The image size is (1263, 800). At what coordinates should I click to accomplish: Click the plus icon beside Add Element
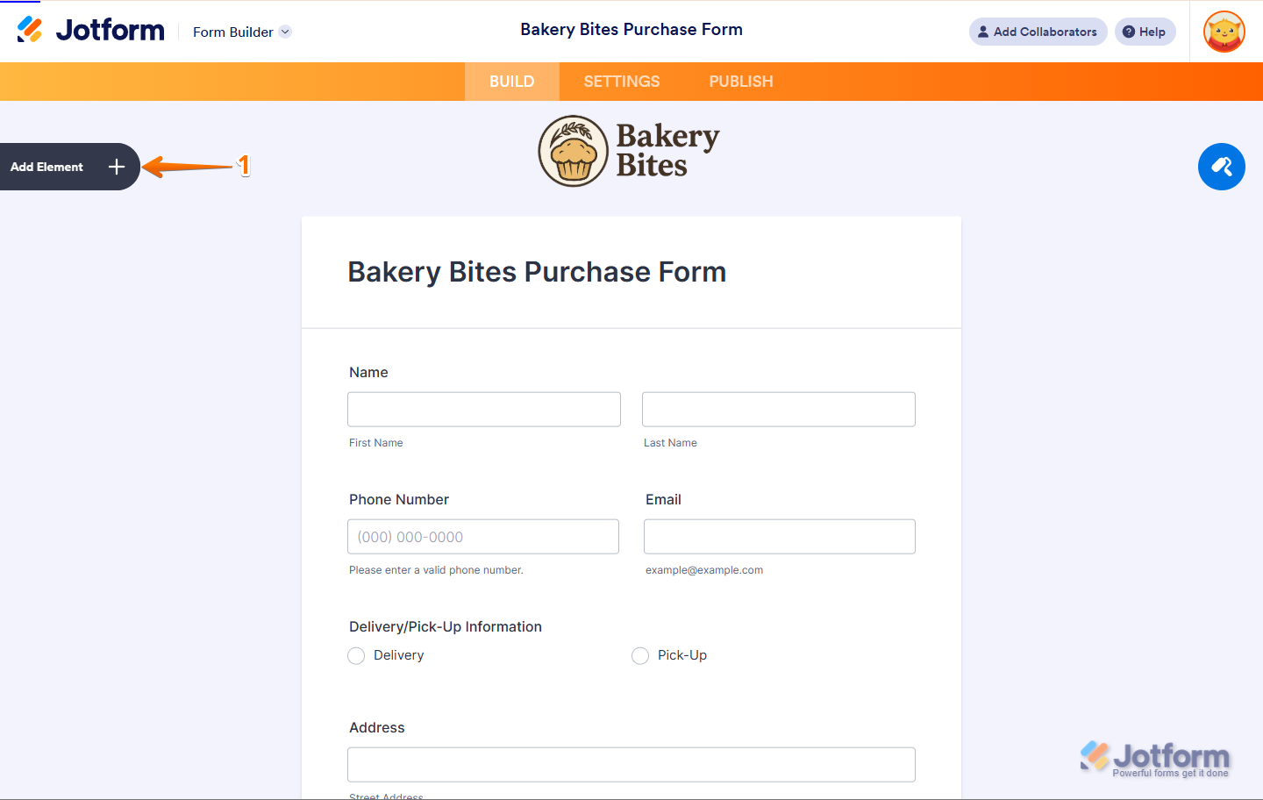tap(117, 167)
